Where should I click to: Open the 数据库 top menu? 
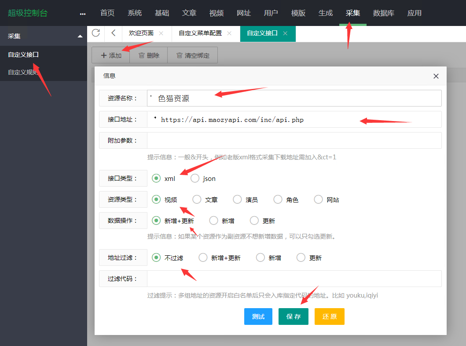point(383,13)
